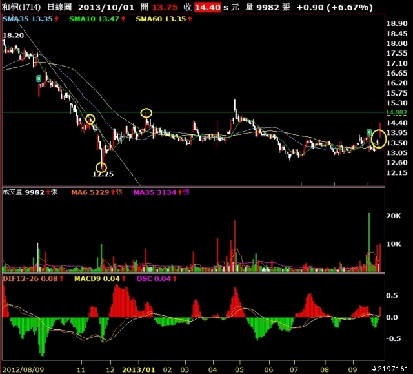Click the DIF12-26 0.08 label
The width and height of the screenshot is (413, 374).
30,278
